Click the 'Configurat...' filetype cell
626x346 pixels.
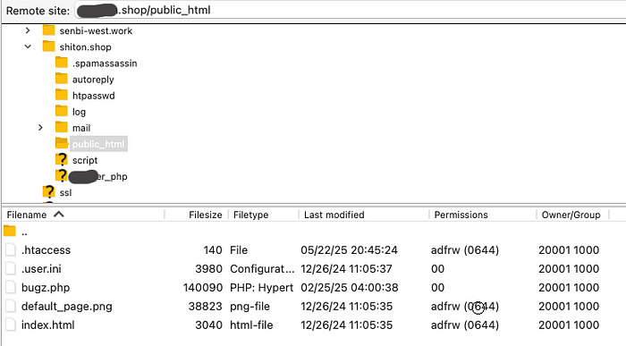point(262,269)
